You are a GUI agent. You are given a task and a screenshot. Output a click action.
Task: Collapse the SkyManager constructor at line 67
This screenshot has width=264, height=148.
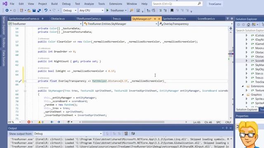25,91
